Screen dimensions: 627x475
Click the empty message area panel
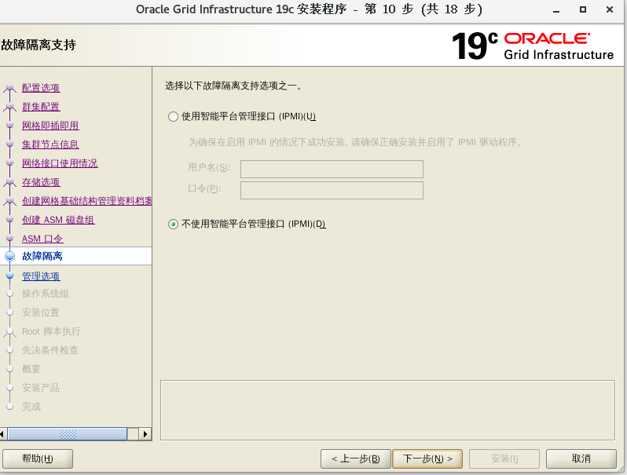[387, 411]
